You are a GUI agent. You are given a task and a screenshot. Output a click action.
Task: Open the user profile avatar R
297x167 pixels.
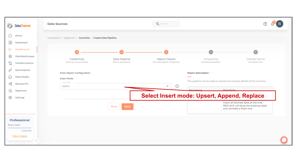[x=280, y=24]
